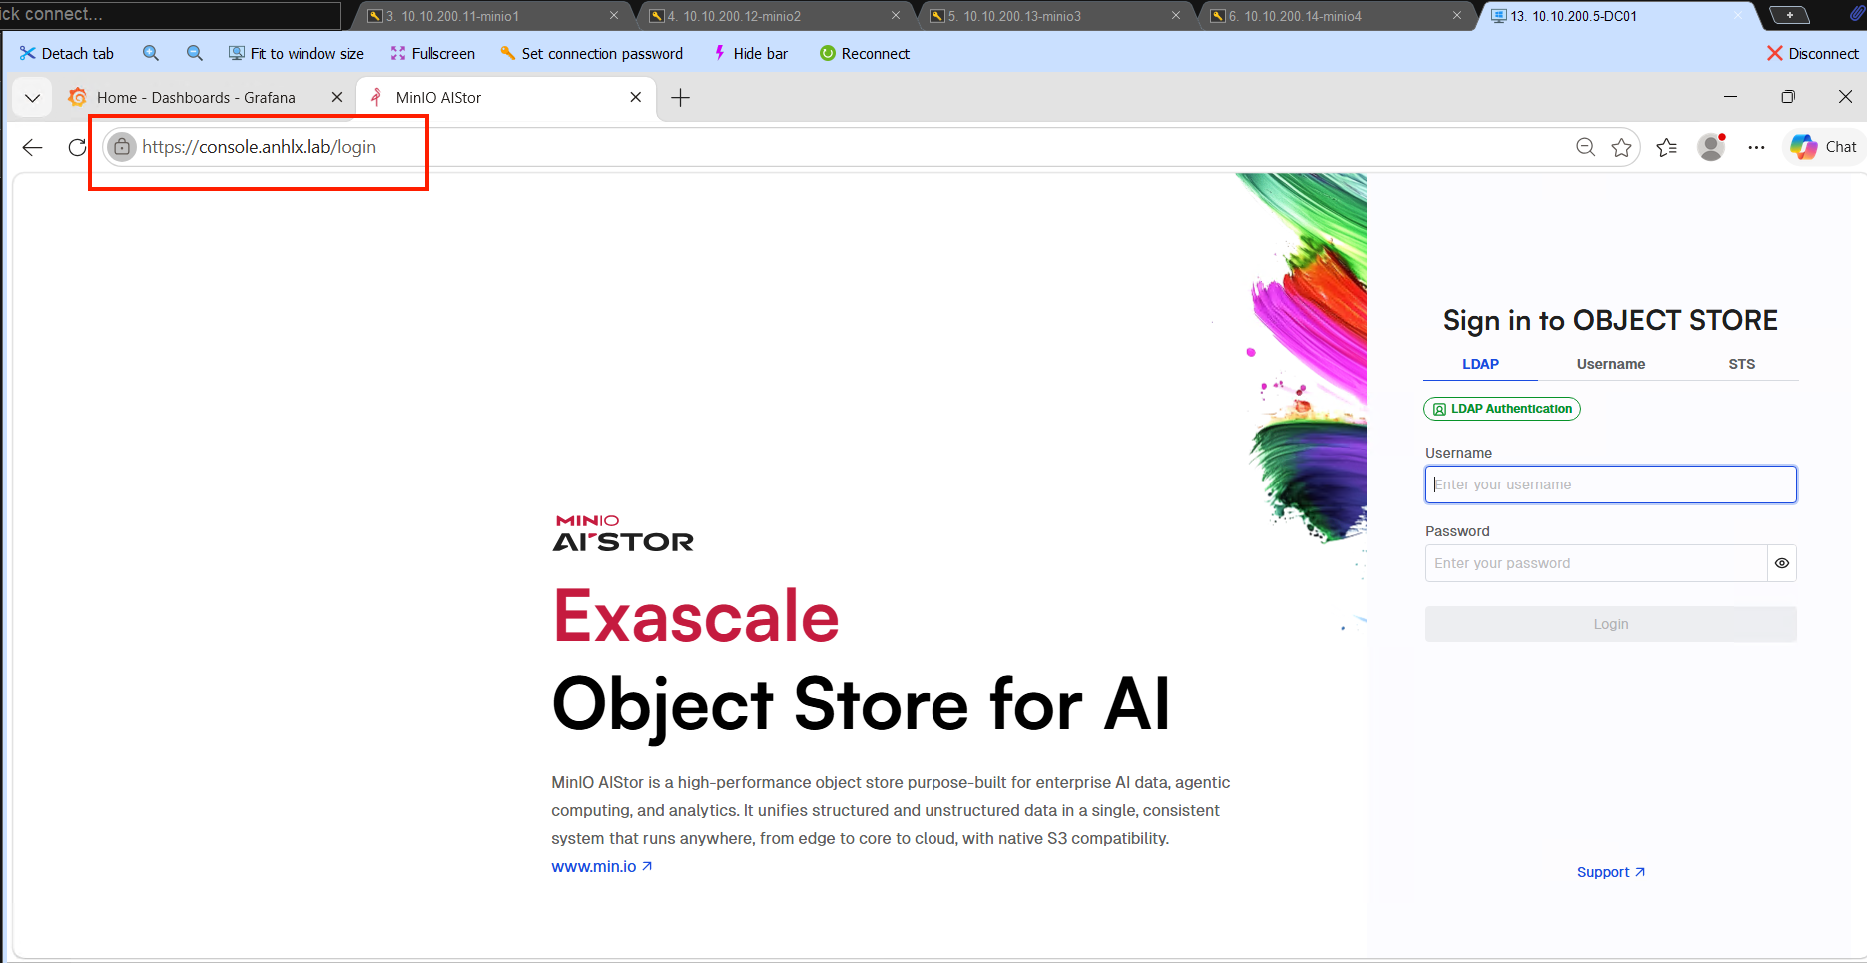Close the MinIO AIStor browser tab
This screenshot has height=963, width=1867.
click(636, 98)
